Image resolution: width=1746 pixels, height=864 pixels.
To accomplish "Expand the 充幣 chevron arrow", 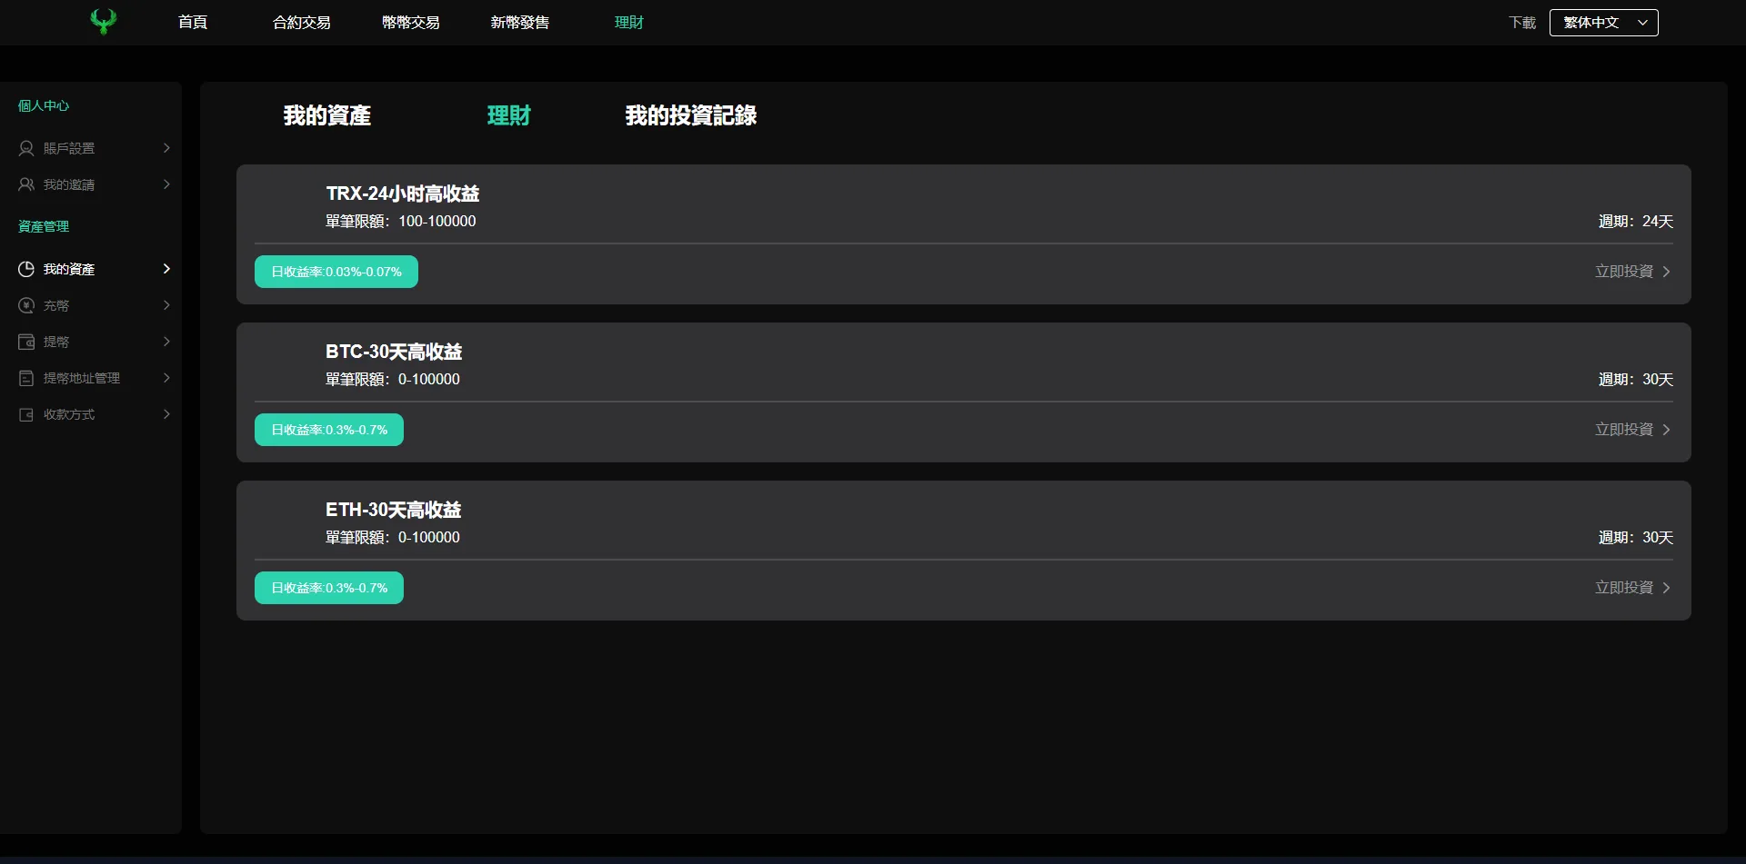I will (x=166, y=305).
